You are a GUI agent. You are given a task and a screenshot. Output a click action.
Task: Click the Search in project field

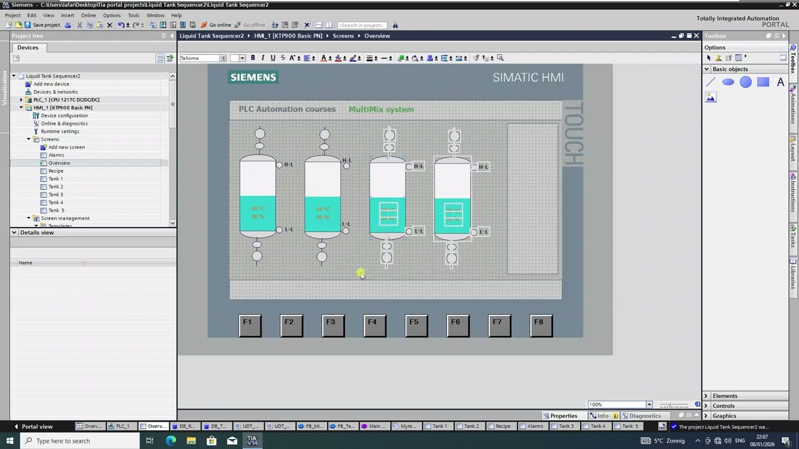361,25
